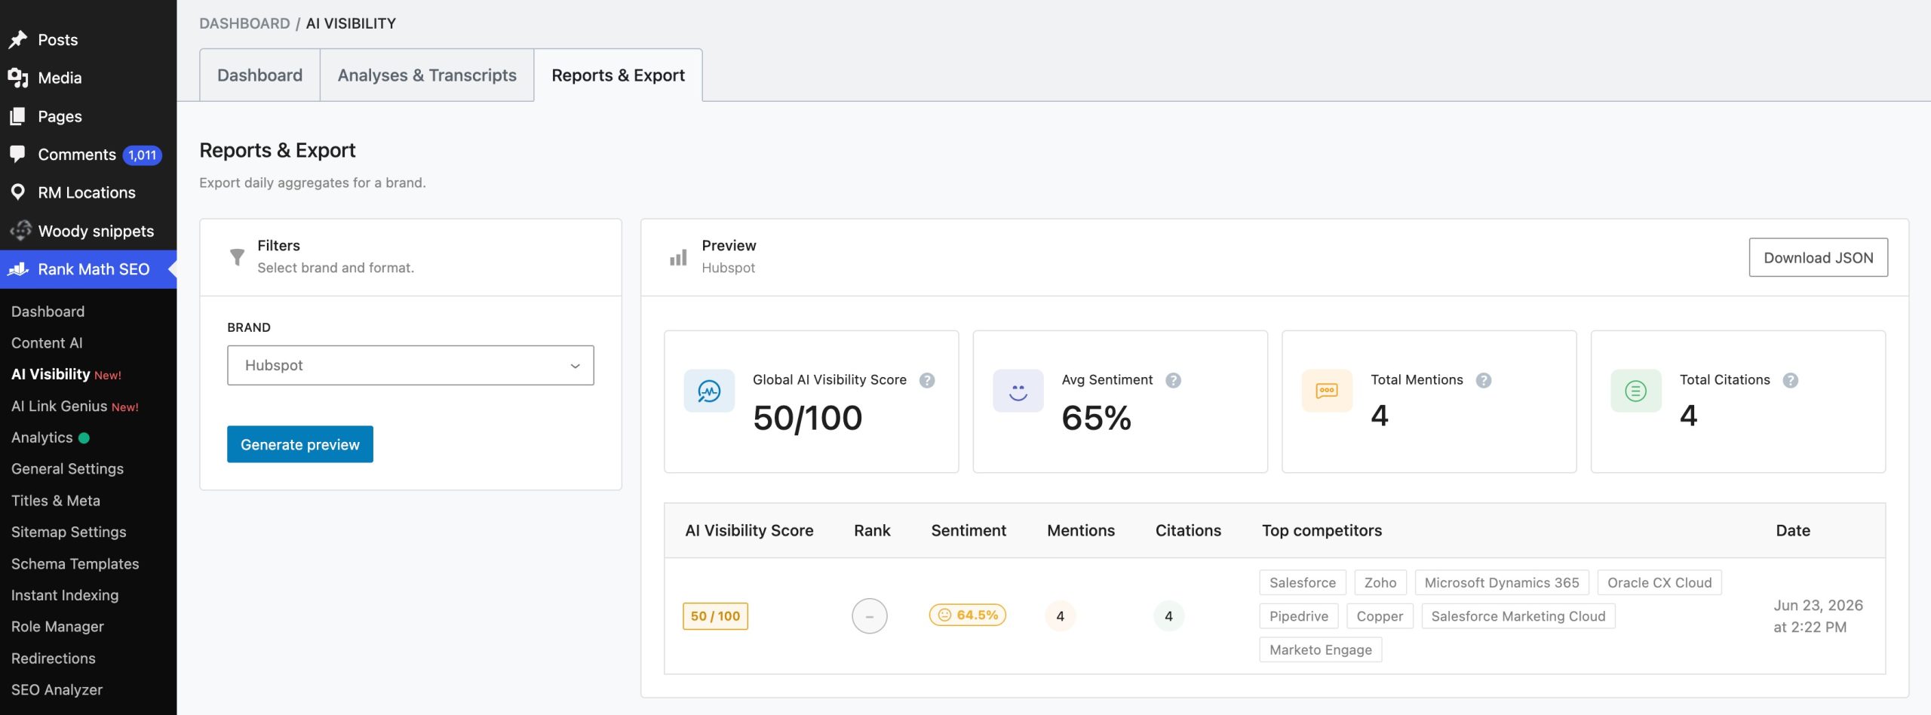1931x715 pixels.
Task: Click the Total Citations list icon
Action: [1636, 391]
